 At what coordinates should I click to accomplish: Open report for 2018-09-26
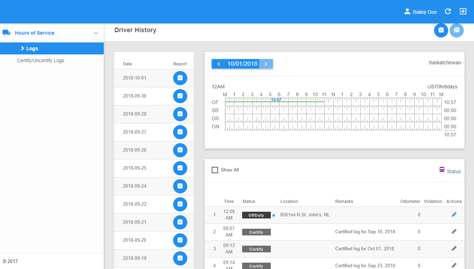coord(180,150)
